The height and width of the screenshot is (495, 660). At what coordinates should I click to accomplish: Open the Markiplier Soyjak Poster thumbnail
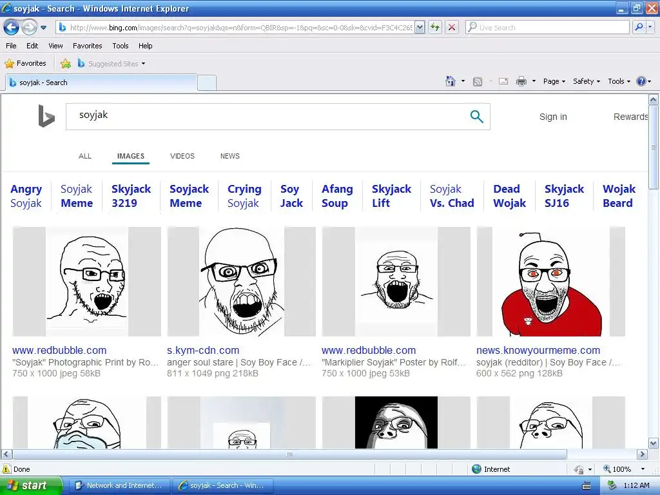coord(396,281)
